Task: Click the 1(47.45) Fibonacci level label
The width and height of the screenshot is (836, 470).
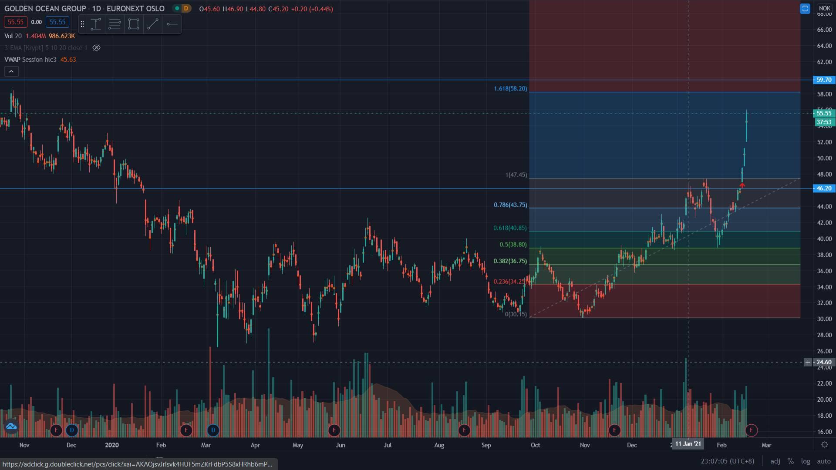Action: [516, 175]
